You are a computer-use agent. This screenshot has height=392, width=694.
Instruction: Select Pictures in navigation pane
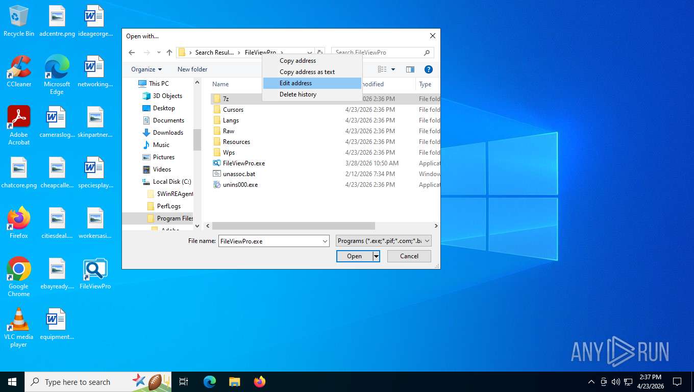click(164, 157)
